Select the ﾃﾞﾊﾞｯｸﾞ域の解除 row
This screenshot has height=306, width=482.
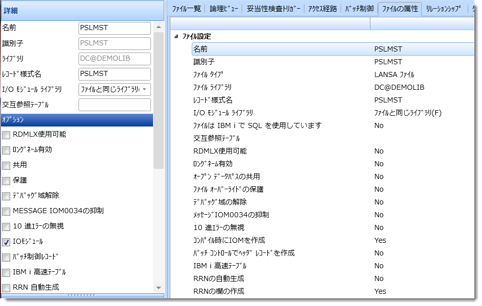[333, 202]
